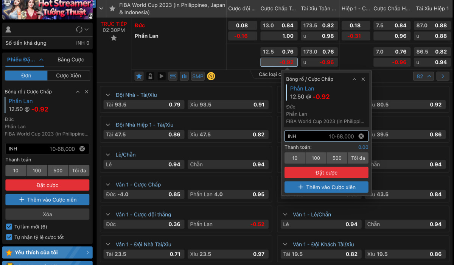This screenshot has height=265, width=454.
Task: Close the popup Bóng rổ / Cược Chấp slip
Action: (363, 79)
